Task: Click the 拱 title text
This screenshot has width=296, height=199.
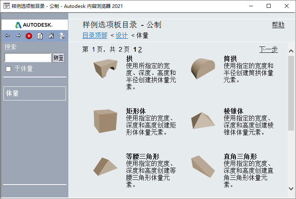Action: 129,59
